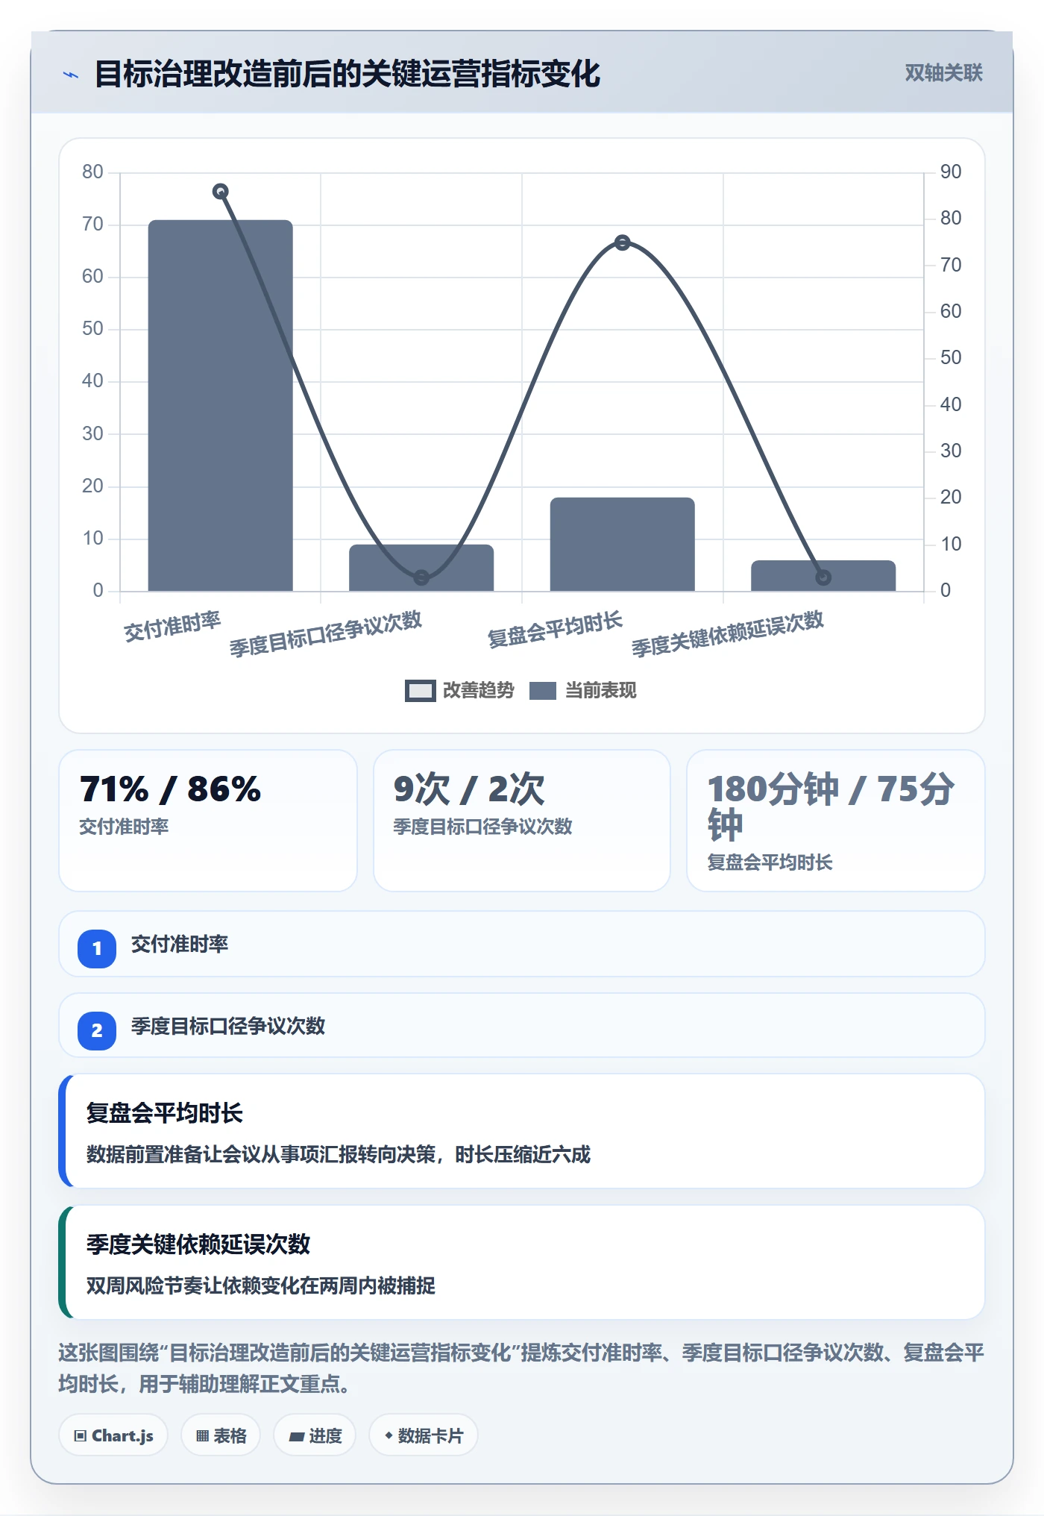1044x1516 pixels.
Task: Click the line point on 季度关键依赖延误次数 bar
Action: (823, 577)
